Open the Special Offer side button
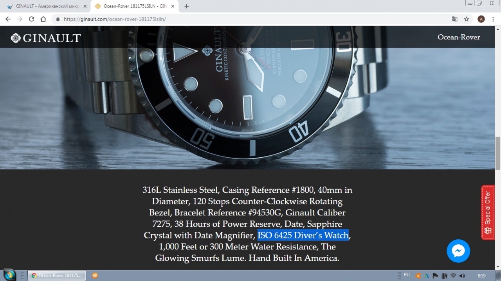 tap(488, 212)
